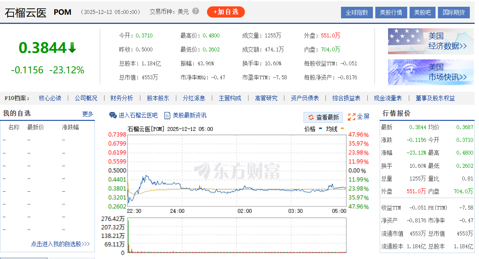Open the 美国经济数据 banner
479x259 pixels.
click(431, 41)
